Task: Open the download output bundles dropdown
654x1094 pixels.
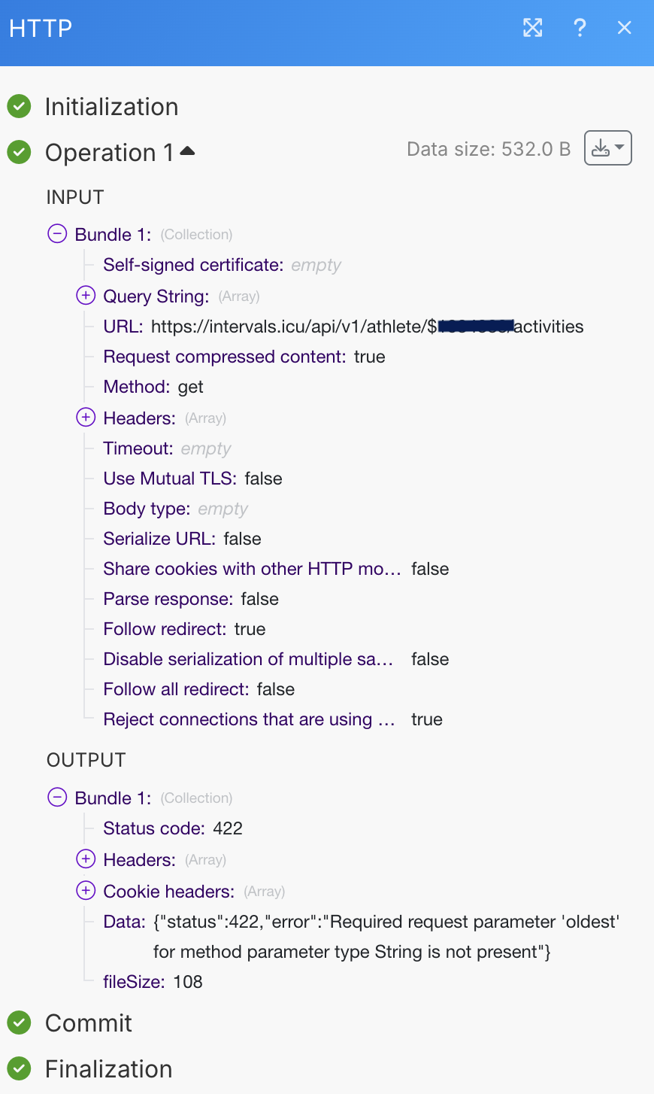Action: click(x=608, y=148)
